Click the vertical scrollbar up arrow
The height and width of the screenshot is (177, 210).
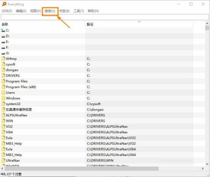tap(207, 24)
